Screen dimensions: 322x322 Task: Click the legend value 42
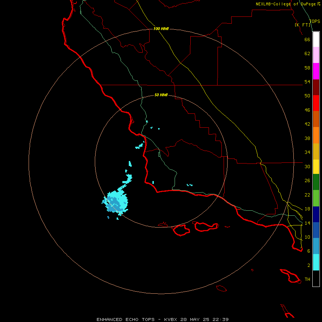pos(307,124)
